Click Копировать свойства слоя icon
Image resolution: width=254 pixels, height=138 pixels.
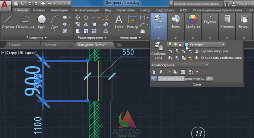coord(218,58)
